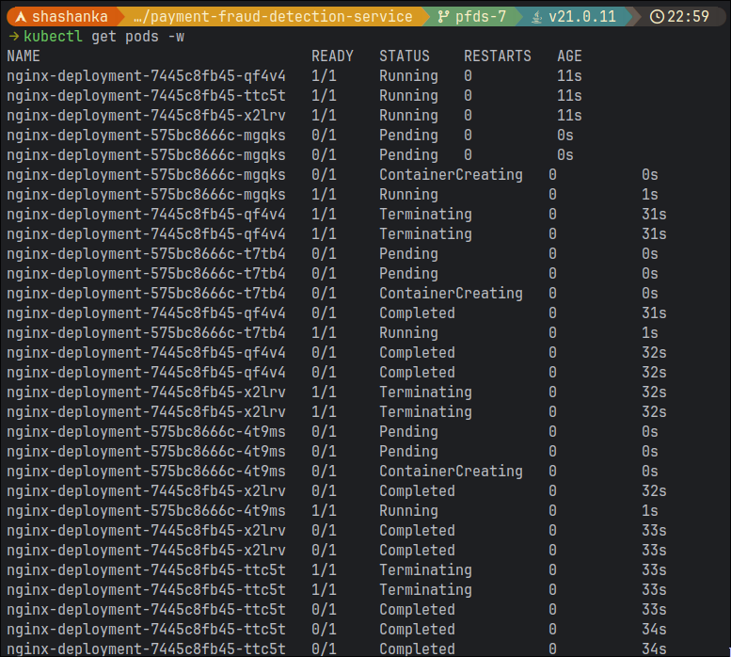Click 1/1 ready value in t7tb4 Running row
Viewport: 731px width, 657px height.
point(324,333)
